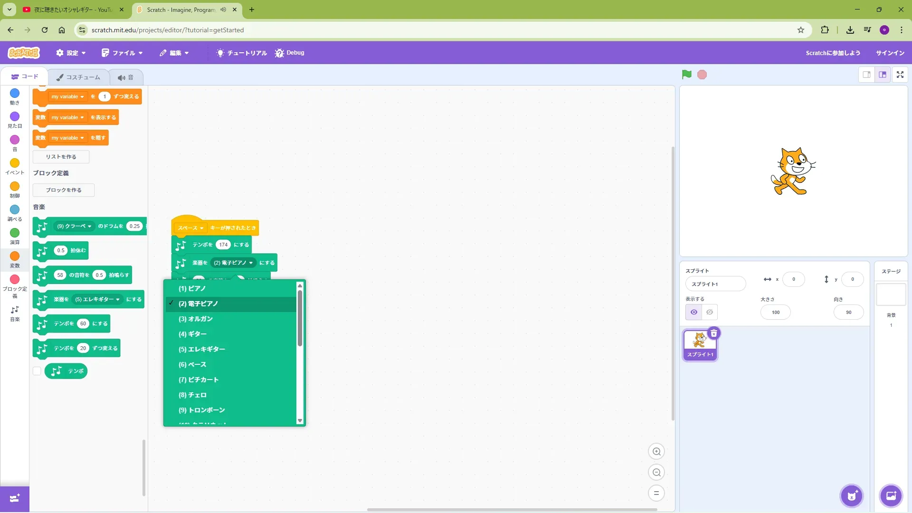Zoom in on the workspace

tap(656, 452)
